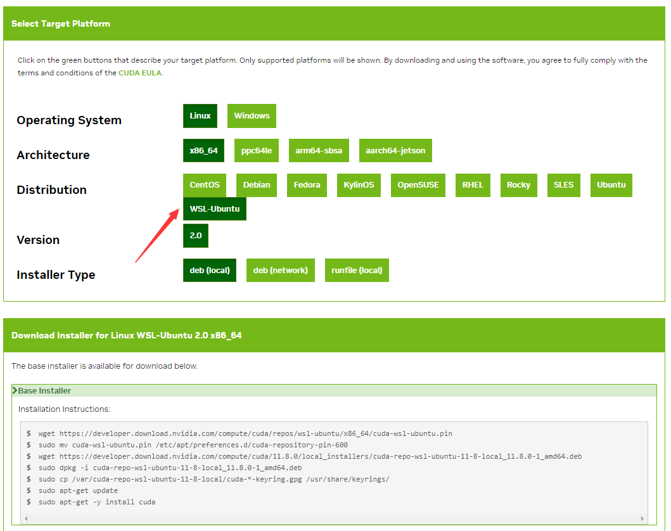Collapse the Base Installer section
Image resolution: width=671 pixels, height=531 pixels.
44,391
